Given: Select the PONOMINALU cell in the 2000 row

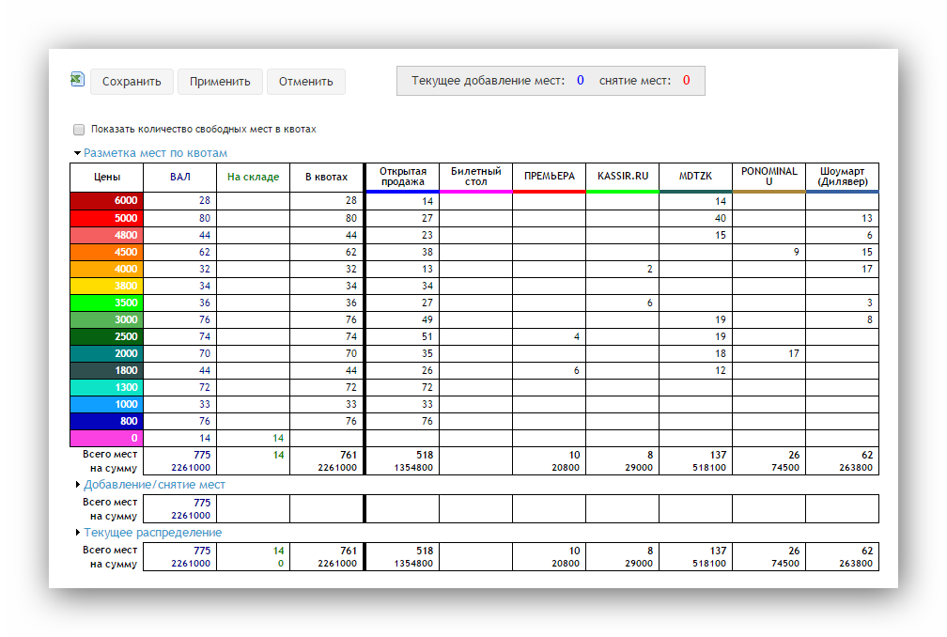Looking at the screenshot, I should pos(768,353).
